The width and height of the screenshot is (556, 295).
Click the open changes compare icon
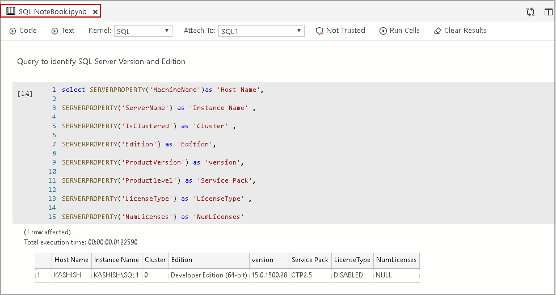coord(530,11)
